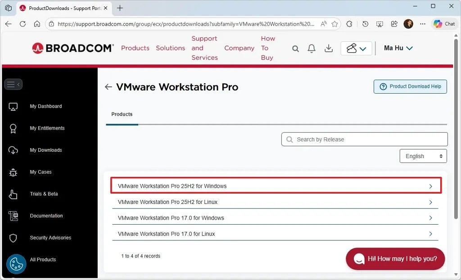Open search using the magnifier icon

295,48
